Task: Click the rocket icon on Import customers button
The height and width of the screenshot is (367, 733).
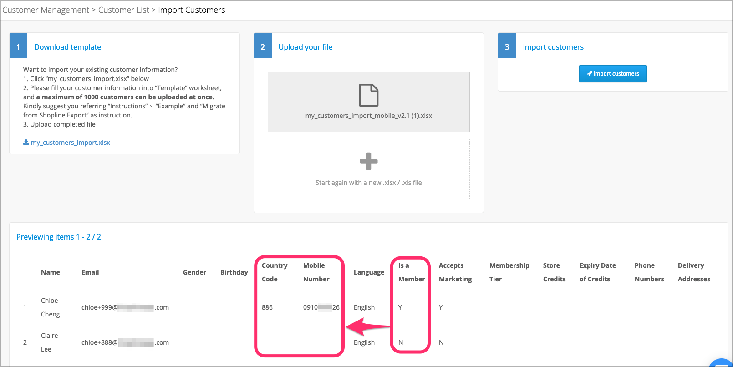Action: tap(590, 74)
